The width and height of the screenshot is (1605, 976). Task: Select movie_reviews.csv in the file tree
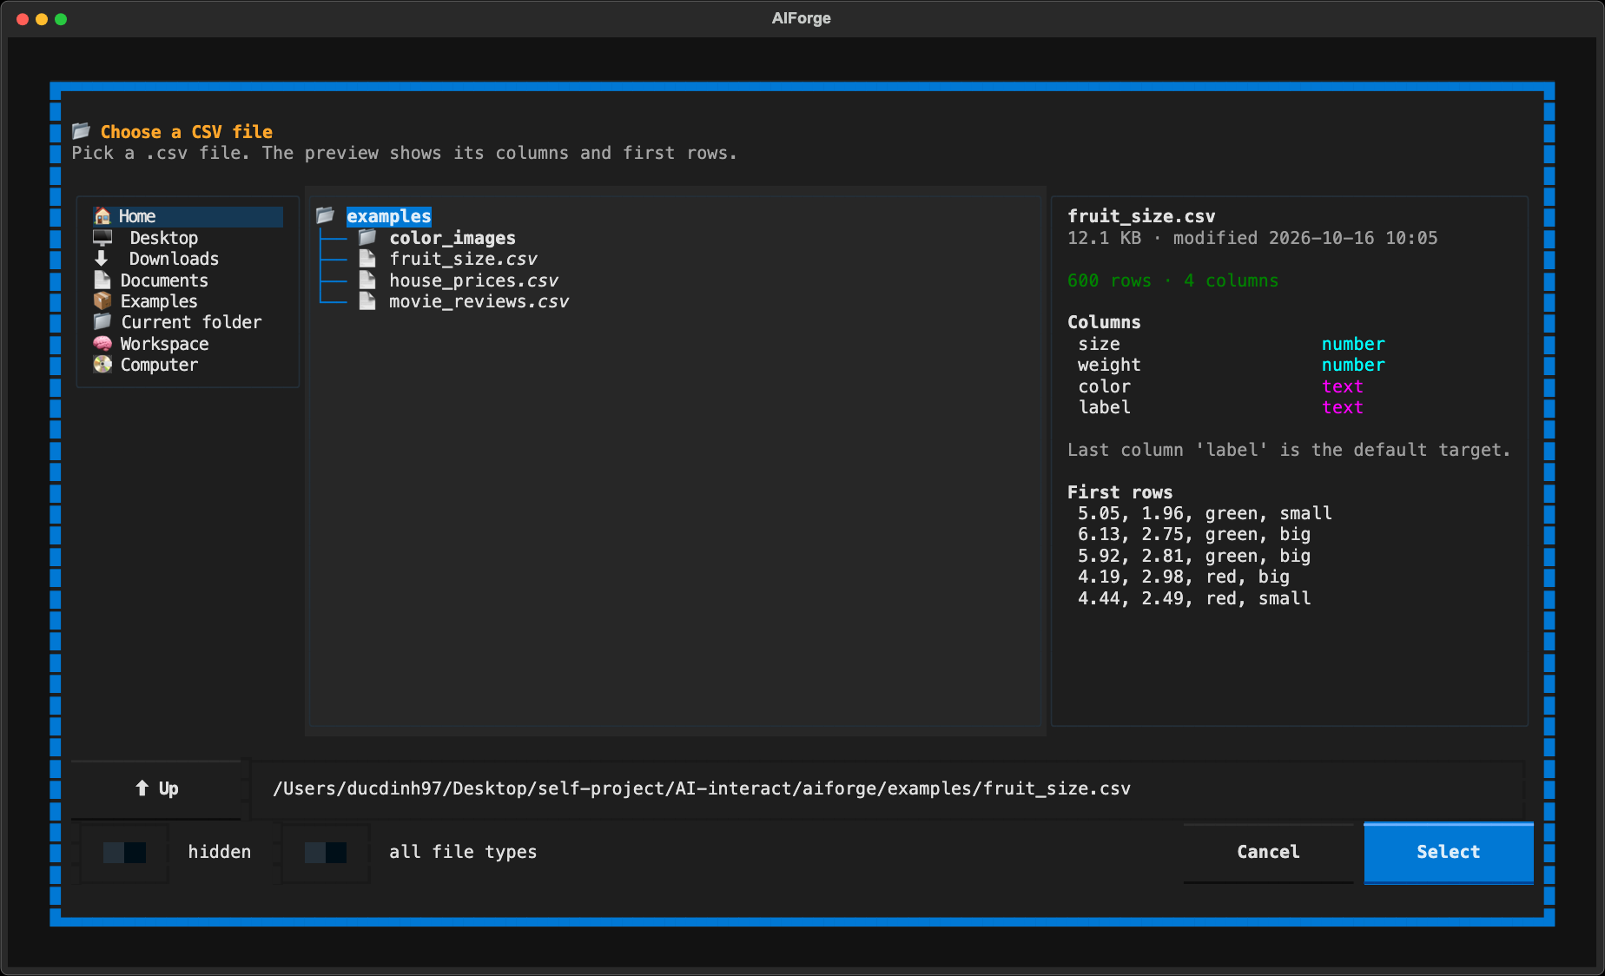pyautogui.click(x=479, y=301)
